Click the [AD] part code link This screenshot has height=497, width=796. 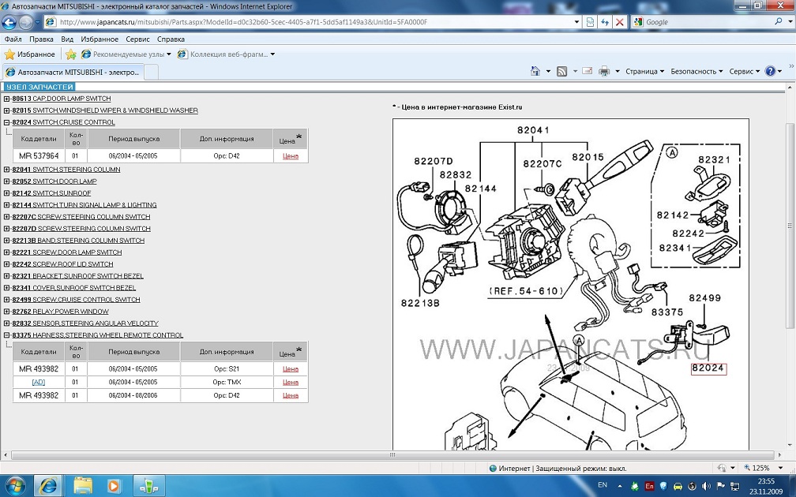tap(39, 382)
